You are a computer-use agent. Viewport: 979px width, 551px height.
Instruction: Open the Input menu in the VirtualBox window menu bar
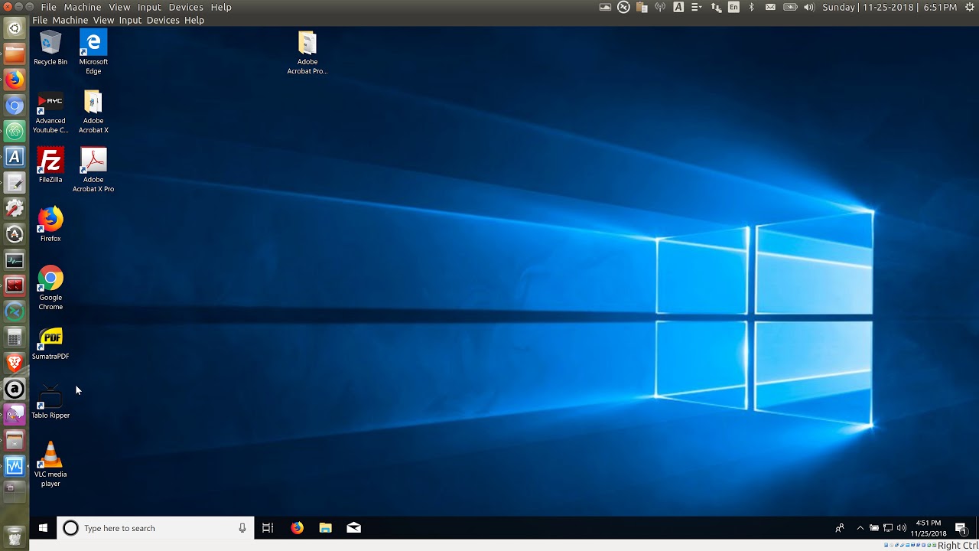click(x=130, y=20)
